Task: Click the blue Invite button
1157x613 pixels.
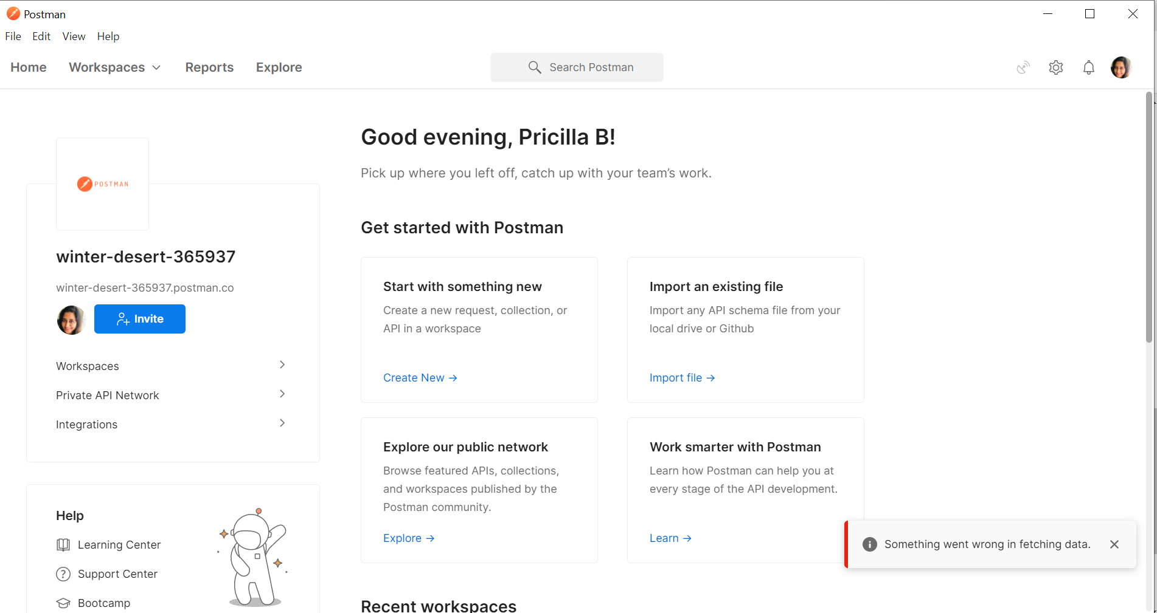Action: coord(140,319)
